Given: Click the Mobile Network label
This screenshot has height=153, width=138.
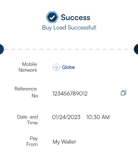Looking at the screenshot, I should click(x=28, y=67).
